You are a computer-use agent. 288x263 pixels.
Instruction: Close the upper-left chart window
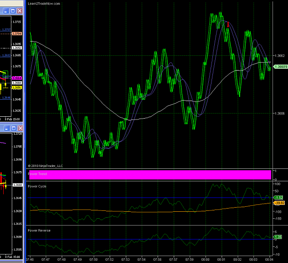(x=19, y=11)
